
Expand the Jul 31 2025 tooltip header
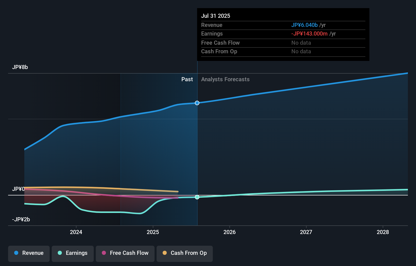click(216, 16)
